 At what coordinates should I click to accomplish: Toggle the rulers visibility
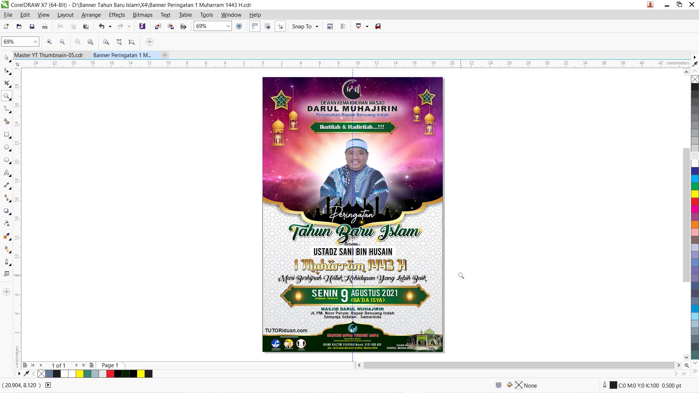[254, 26]
